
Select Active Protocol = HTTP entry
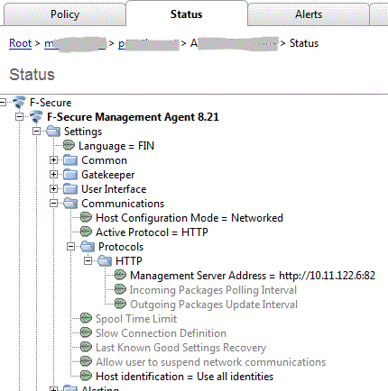coord(152,232)
